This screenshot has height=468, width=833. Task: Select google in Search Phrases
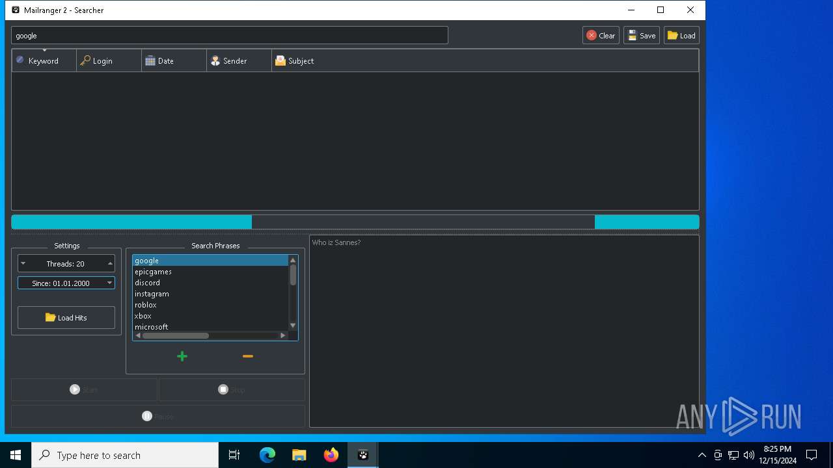210,261
